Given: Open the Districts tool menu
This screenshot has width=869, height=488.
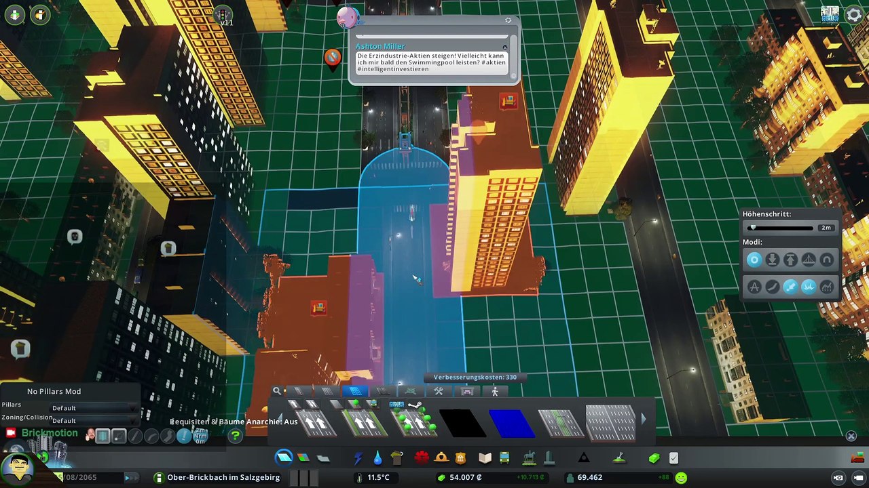Looking at the screenshot, I should click(324, 458).
